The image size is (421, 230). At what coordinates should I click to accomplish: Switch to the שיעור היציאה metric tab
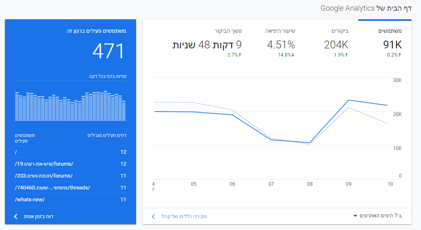281,43
